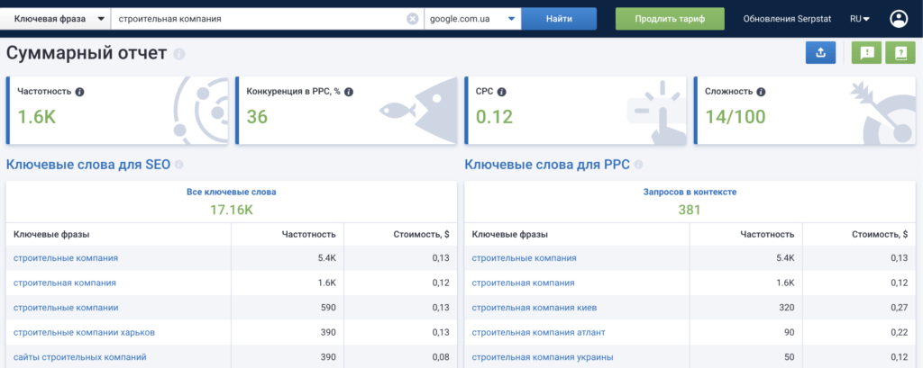Open keyword строительные компании харьков

click(84, 332)
